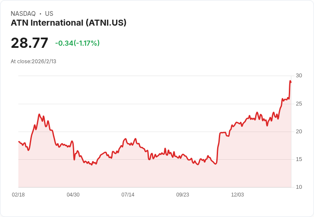Click the NASDAQ exchange label
This screenshot has width=314, height=217.
click(23, 14)
